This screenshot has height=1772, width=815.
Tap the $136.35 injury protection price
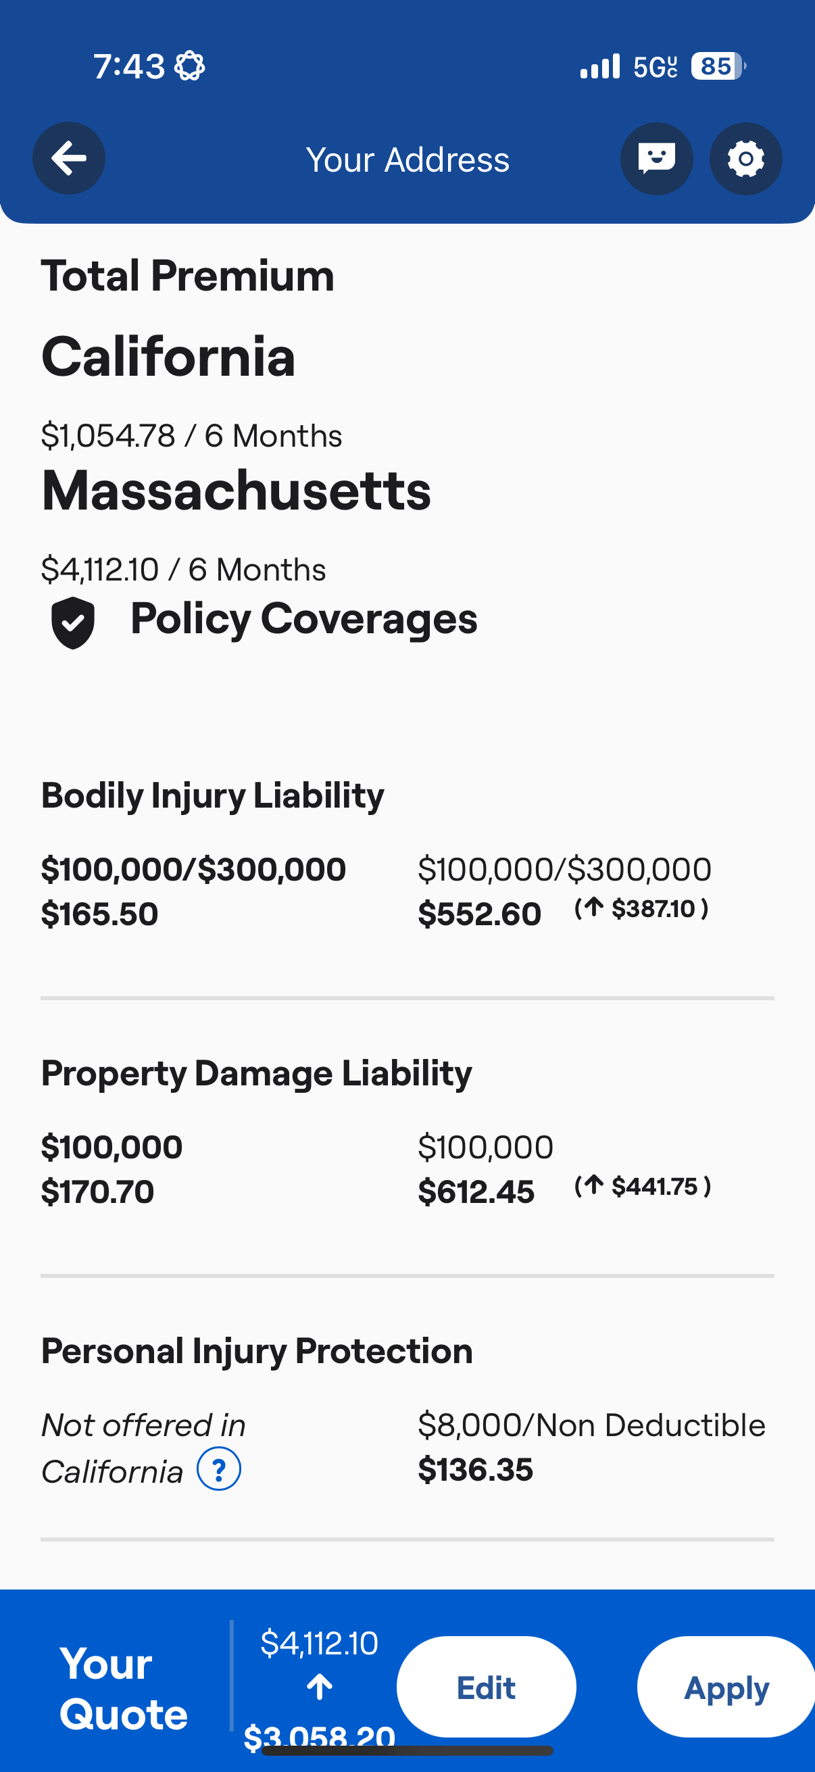tap(475, 1469)
